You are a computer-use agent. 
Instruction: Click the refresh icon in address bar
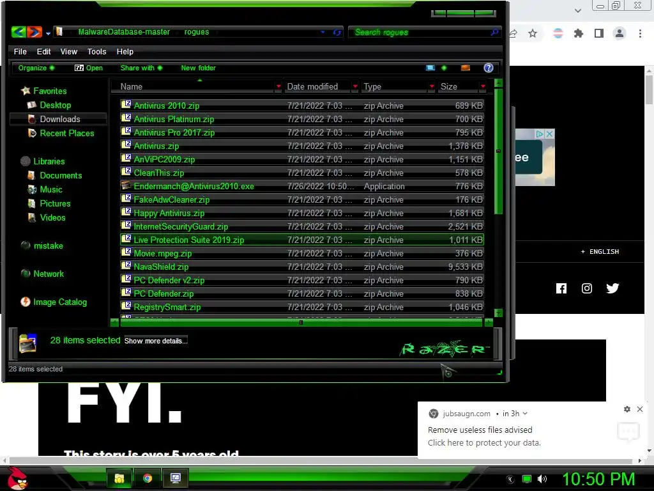coord(337,32)
